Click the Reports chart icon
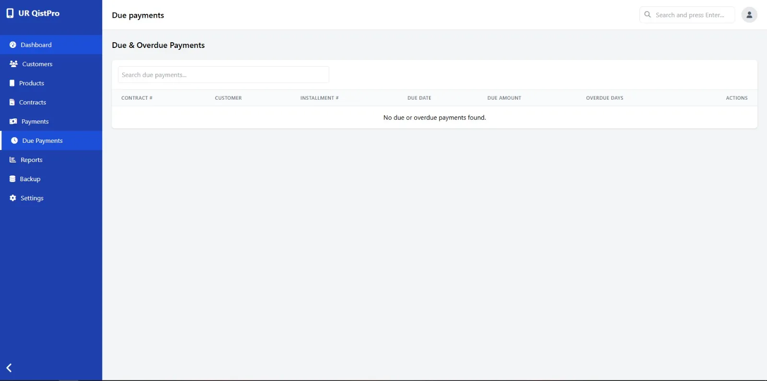Viewport: 767px width, 381px height. point(13,160)
